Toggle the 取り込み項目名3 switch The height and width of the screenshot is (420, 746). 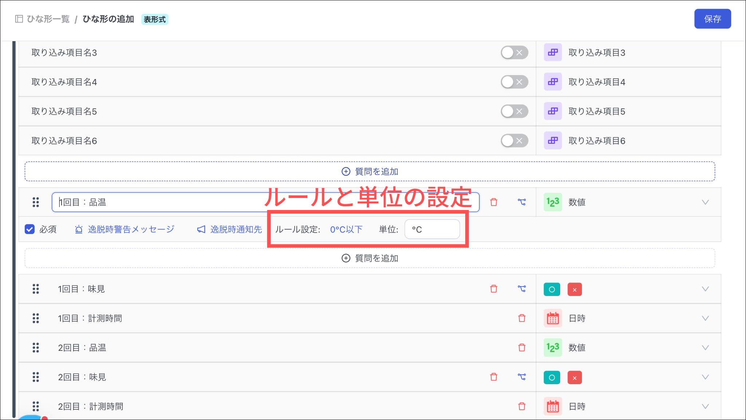pos(514,52)
